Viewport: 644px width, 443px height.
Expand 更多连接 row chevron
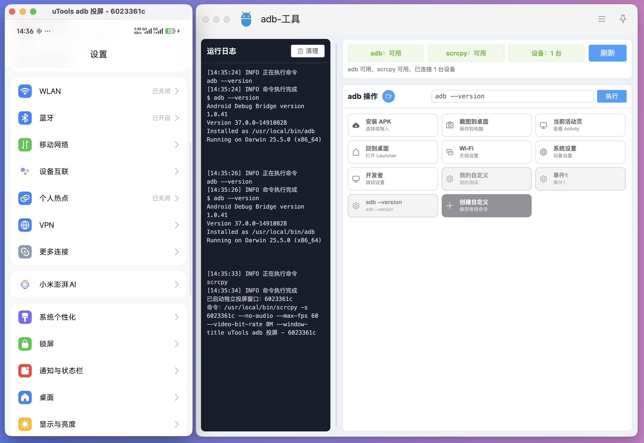pos(177,252)
